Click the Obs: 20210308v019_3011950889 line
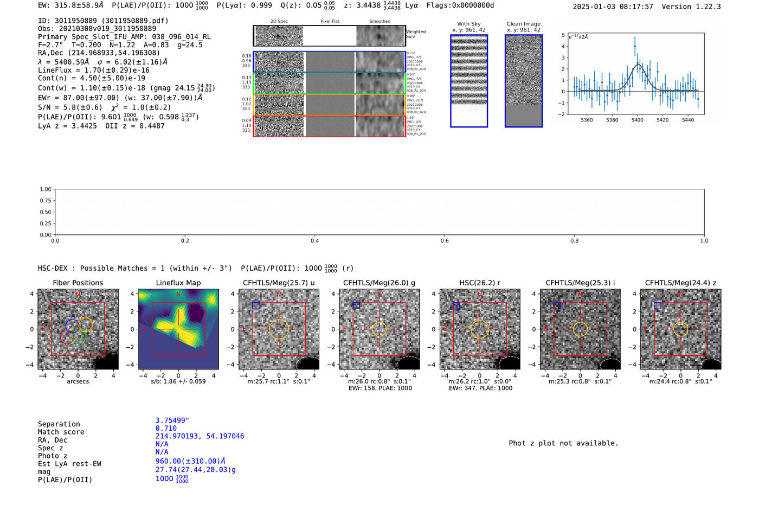The image size is (759, 517). (x=97, y=29)
